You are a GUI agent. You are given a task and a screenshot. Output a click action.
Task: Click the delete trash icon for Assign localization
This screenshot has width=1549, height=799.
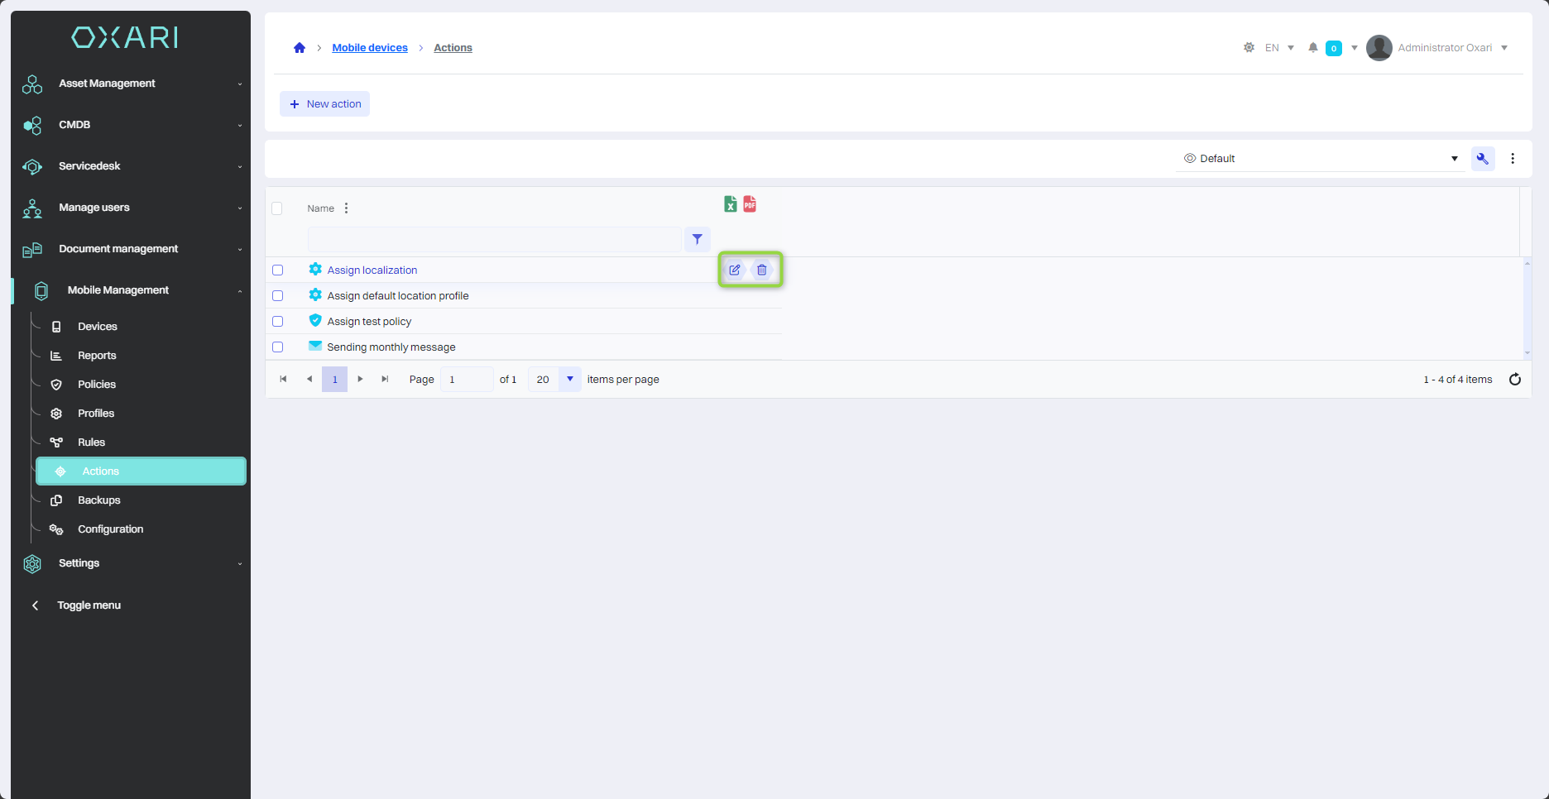coord(762,270)
